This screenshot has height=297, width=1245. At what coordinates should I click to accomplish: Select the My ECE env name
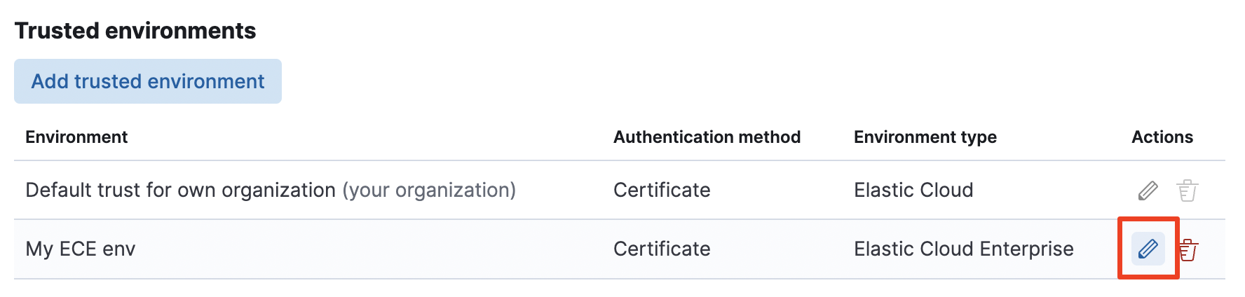click(80, 249)
